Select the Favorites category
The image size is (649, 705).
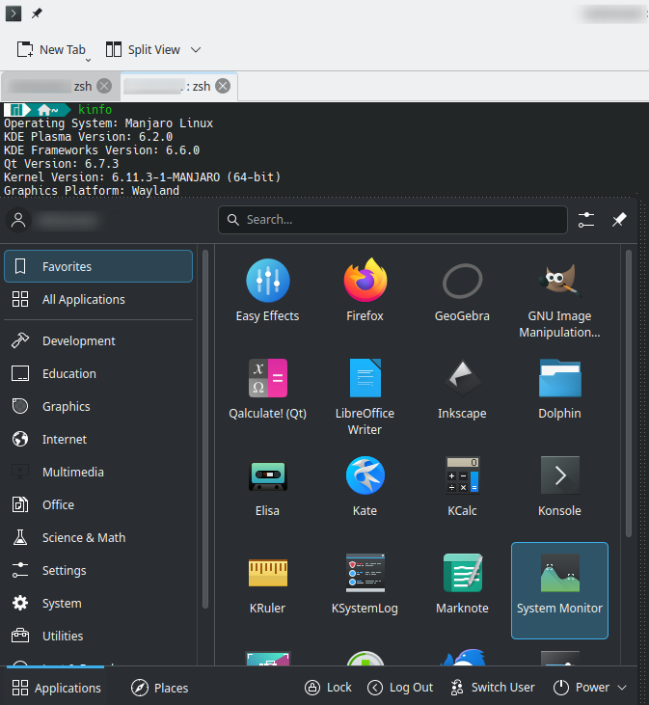coord(98,266)
